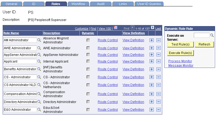Open the lookup for the Applicant role
218x115 pixels.
point(39,61)
